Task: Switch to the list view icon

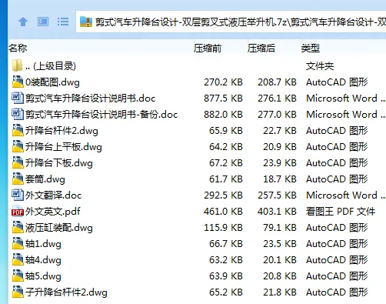Action: (x=63, y=22)
